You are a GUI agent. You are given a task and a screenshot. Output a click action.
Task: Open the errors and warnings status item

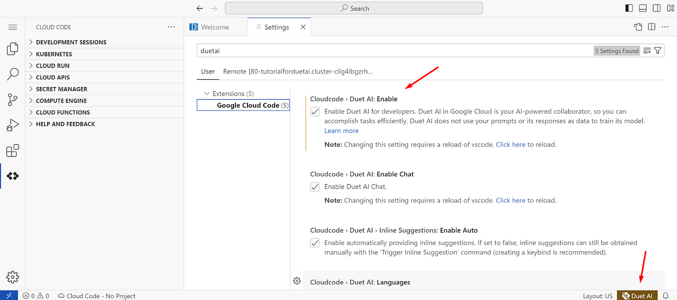click(36, 296)
